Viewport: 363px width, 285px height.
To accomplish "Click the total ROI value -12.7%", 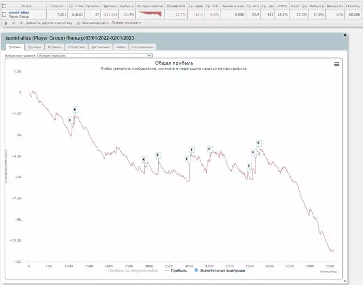I will (x=180, y=15).
